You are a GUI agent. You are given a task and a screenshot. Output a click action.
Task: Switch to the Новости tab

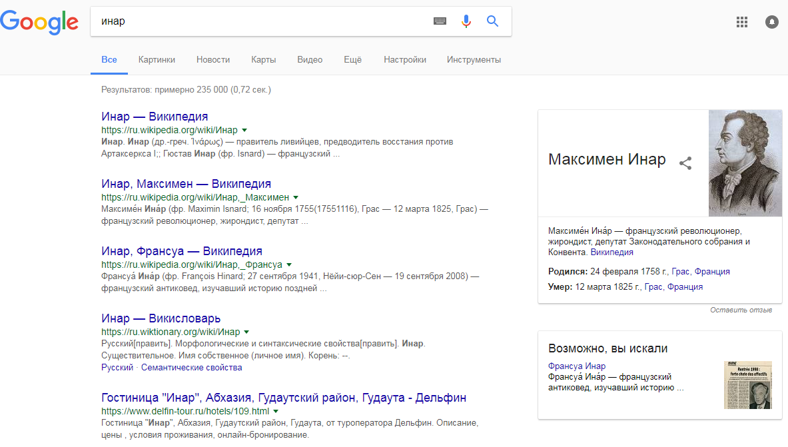[x=213, y=60]
